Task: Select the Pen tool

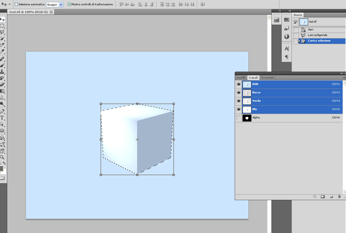Action: coord(2,111)
